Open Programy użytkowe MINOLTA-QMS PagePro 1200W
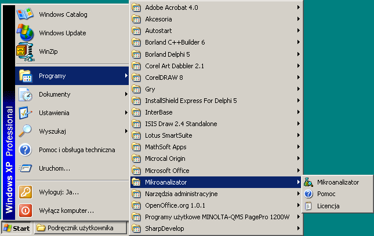The image size is (374, 236). [x=217, y=217]
